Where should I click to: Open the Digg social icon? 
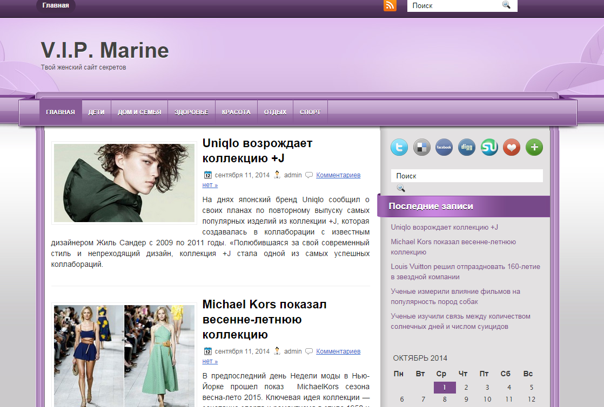(x=467, y=147)
